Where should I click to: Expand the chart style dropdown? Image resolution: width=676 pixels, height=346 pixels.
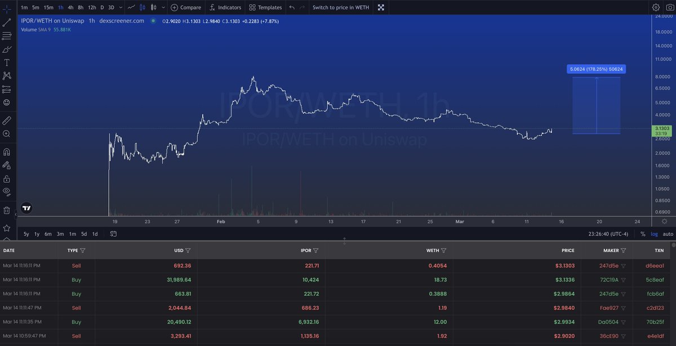click(x=163, y=7)
